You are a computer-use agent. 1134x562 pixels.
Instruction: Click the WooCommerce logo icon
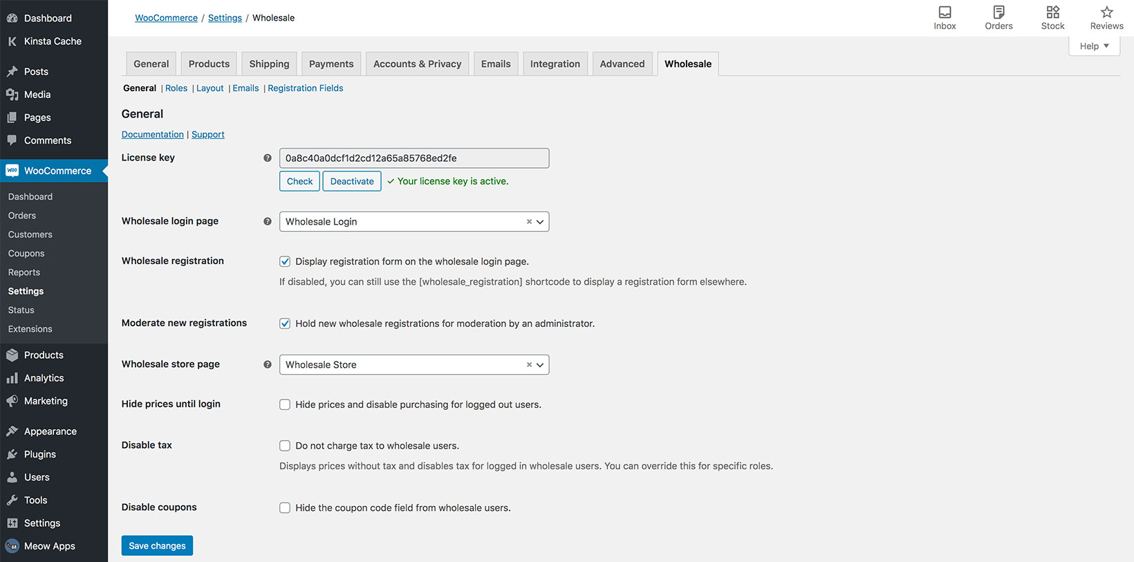click(x=12, y=171)
